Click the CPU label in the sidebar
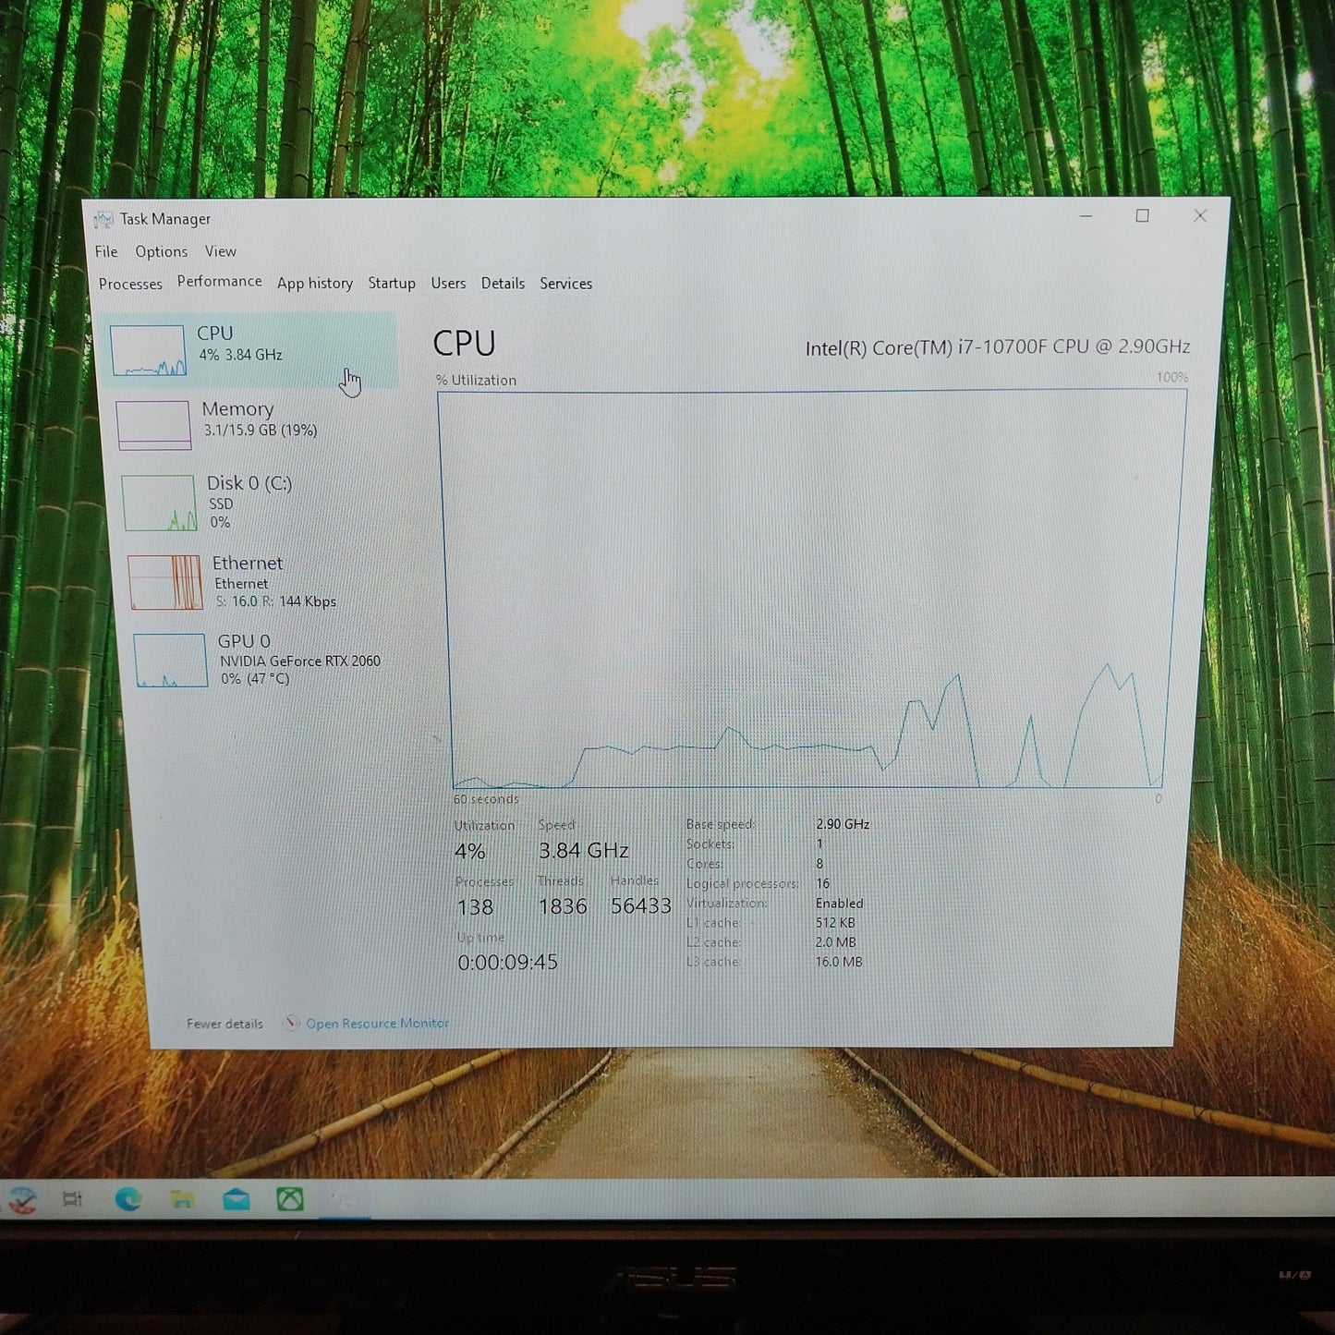The height and width of the screenshot is (1335, 1335). (x=214, y=333)
